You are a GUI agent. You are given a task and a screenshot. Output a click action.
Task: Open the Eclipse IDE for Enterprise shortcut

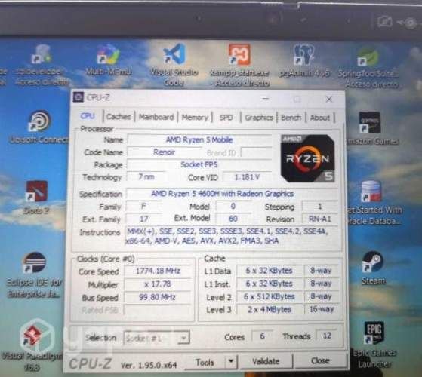point(34,274)
